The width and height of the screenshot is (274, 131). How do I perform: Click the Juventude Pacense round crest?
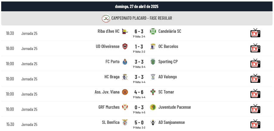[x=153, y=107]
